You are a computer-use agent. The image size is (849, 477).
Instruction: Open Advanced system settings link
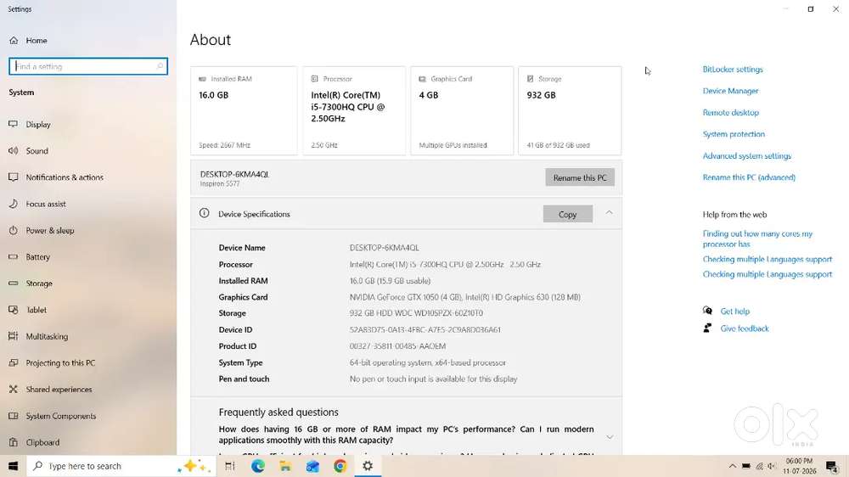point(746,156)
